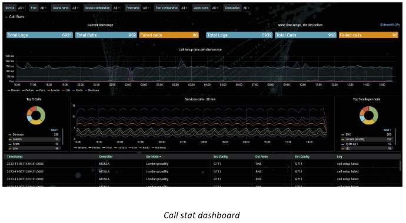The image size is (406, 223).
Task: Click the London legend color icon in Top 5 Calls
Action: 10,140
